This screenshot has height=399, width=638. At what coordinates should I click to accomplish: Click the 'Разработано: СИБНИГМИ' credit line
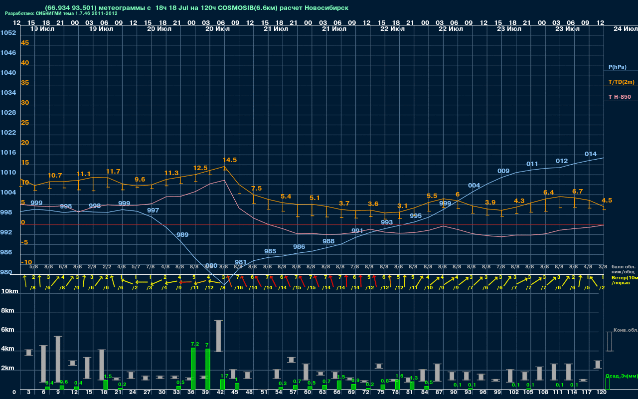(61, 13)
